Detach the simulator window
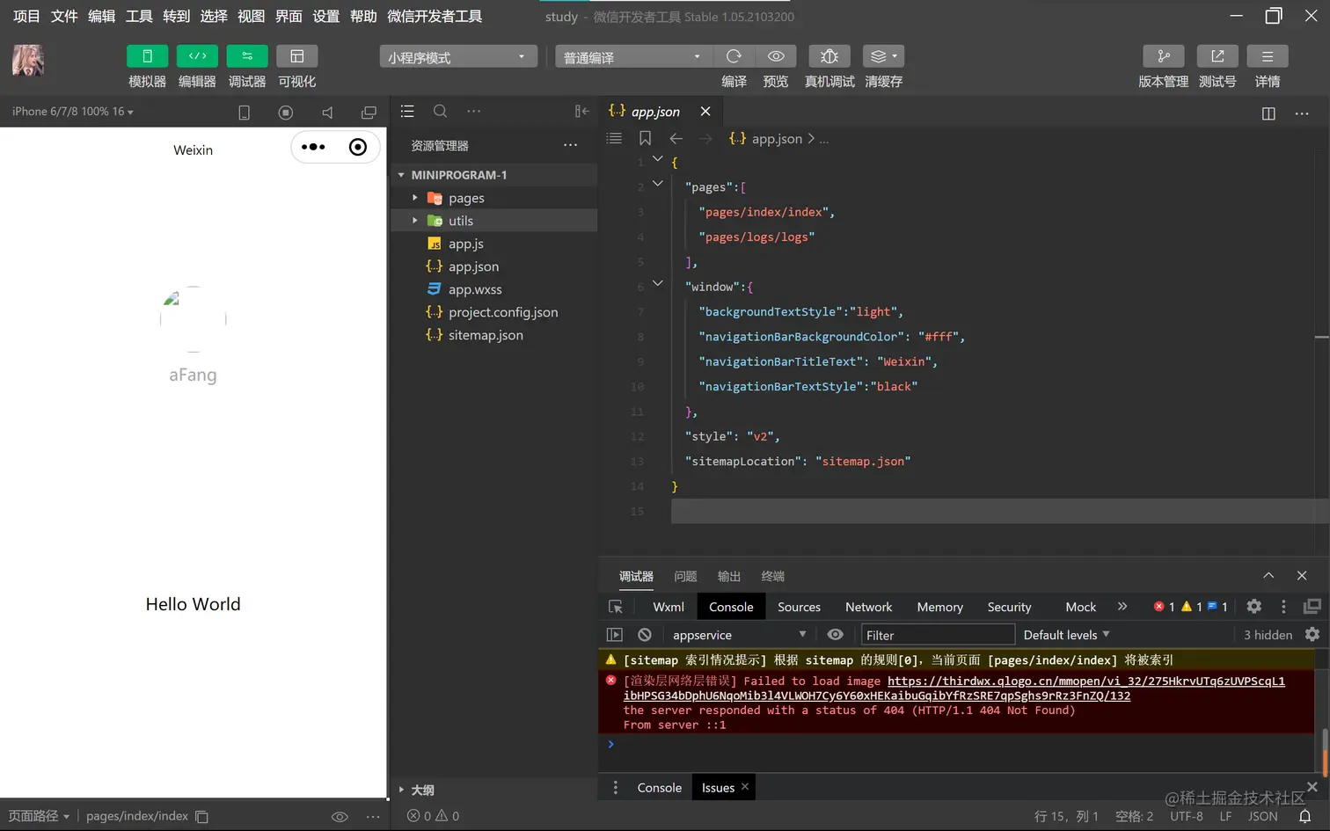 pos(369,113)
